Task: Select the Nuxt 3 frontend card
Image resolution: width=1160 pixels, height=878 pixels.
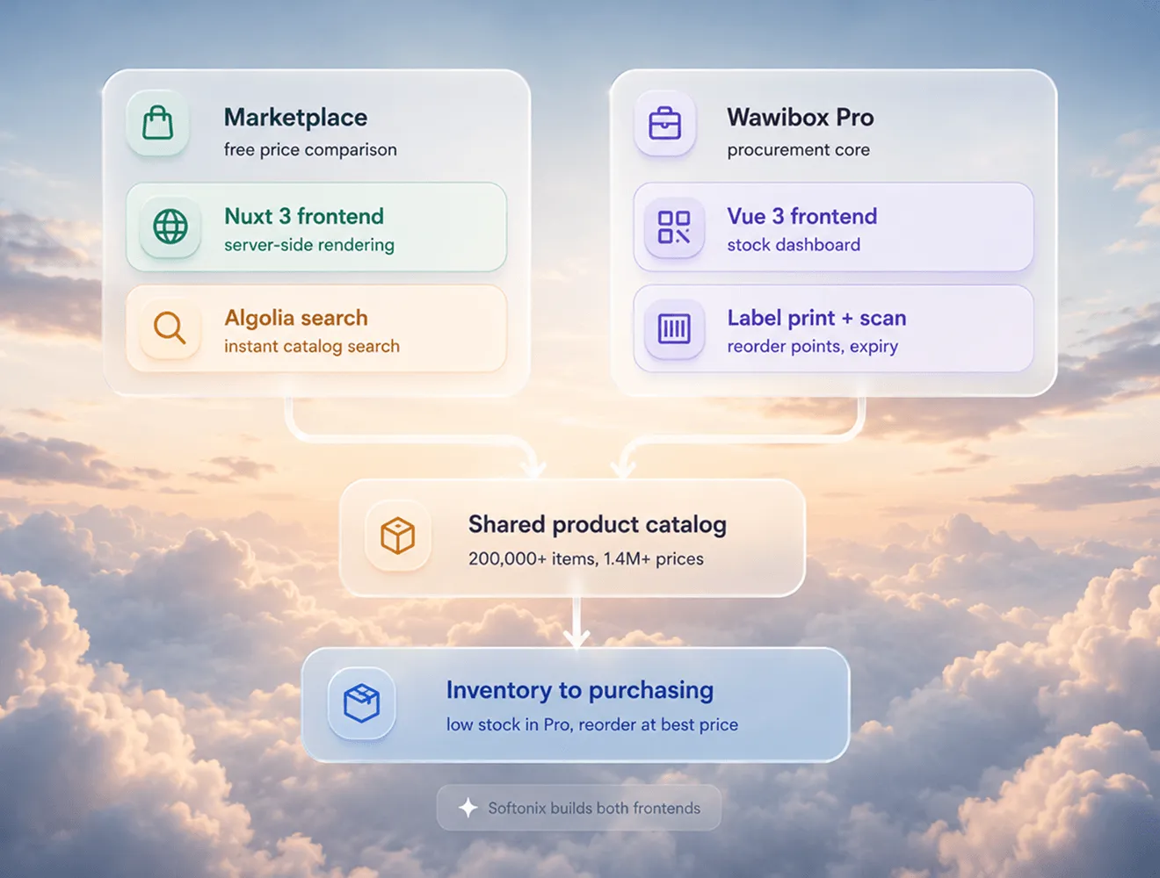Action: click(x=316, y=227)
